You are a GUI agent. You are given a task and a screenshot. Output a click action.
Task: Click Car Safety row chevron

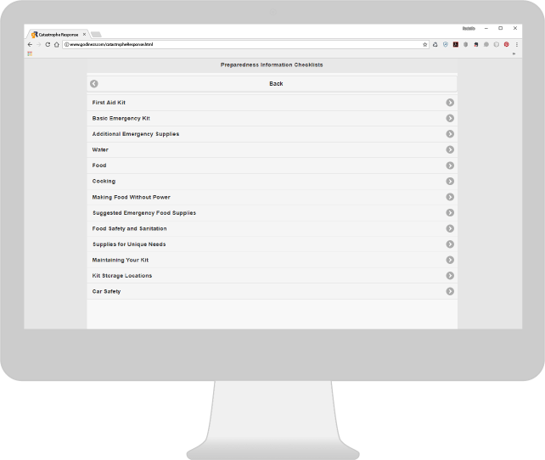(x=450, y=291)
